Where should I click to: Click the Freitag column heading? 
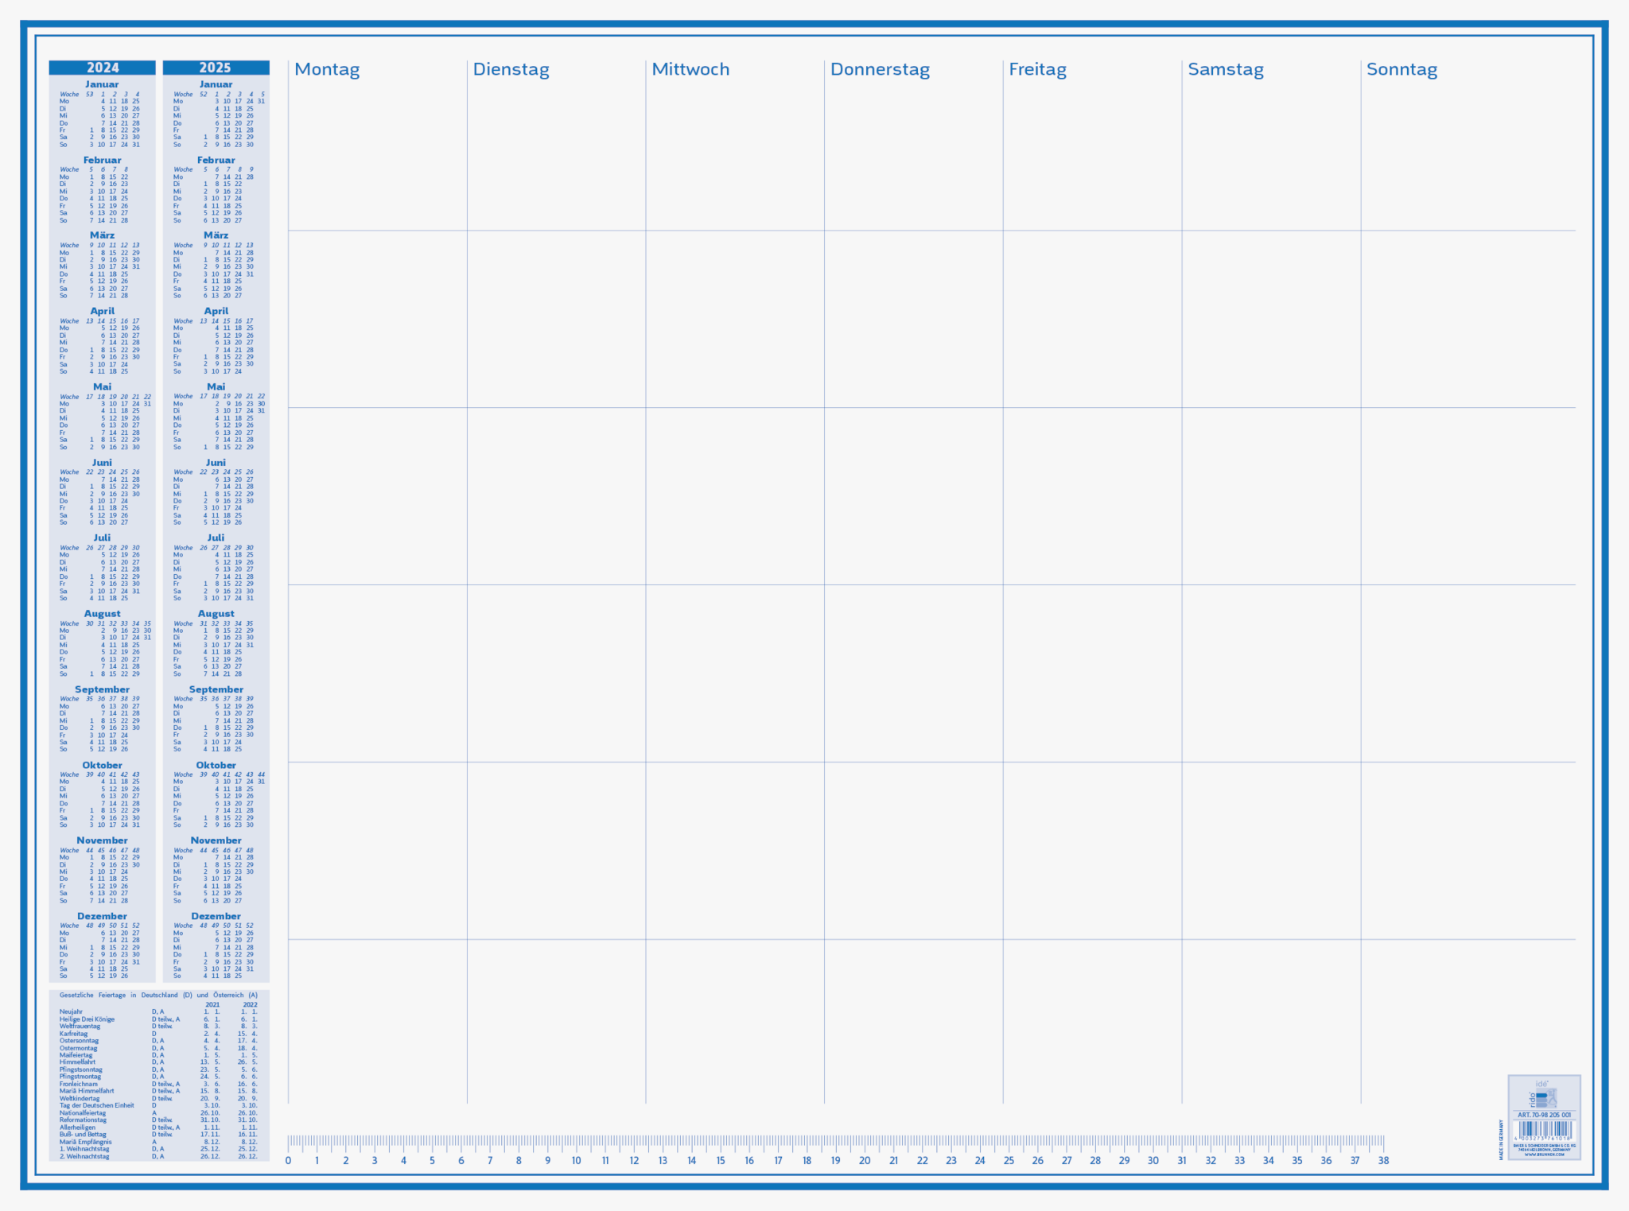click(x=1037, y=69)
